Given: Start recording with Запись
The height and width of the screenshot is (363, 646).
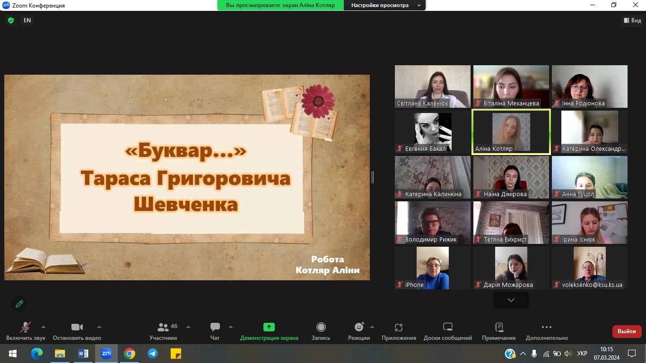Looking at the screenshot, I should (x=321, y=331).
